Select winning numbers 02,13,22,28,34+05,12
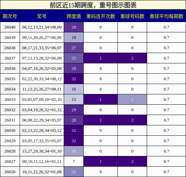 point(42,131)
